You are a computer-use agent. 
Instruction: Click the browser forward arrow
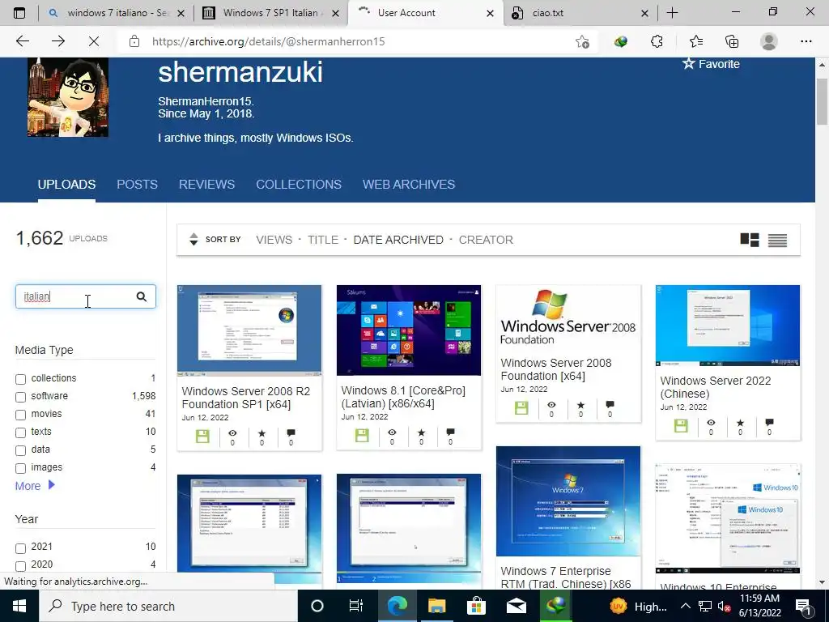(58, 41)
